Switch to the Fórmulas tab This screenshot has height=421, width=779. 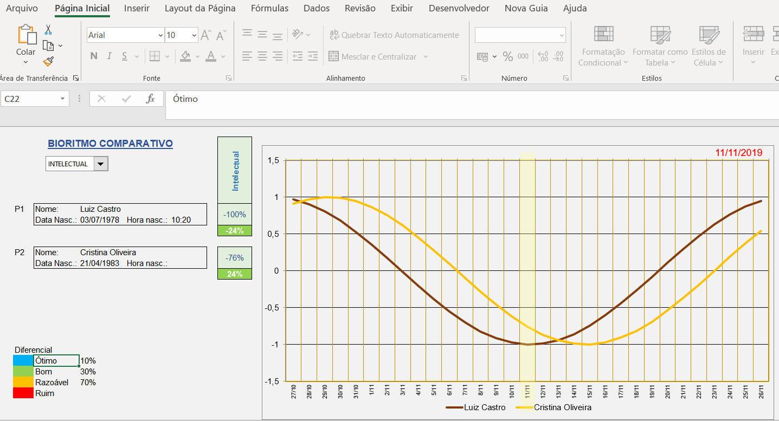(269, 8)
